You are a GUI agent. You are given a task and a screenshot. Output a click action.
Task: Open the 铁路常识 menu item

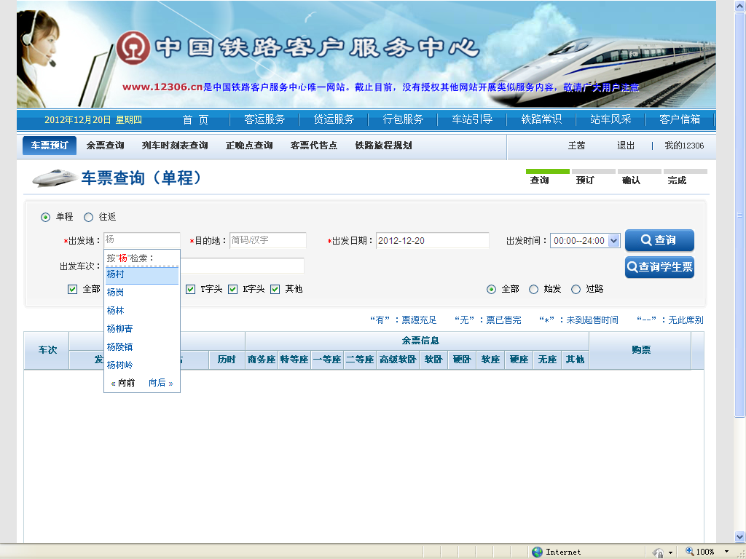tap(541, 119)
